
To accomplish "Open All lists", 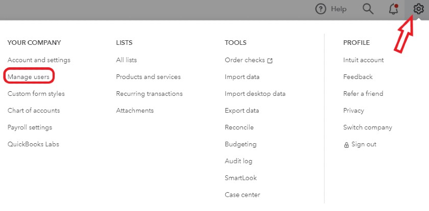I will pyautogui.click(x=127, y=60).
